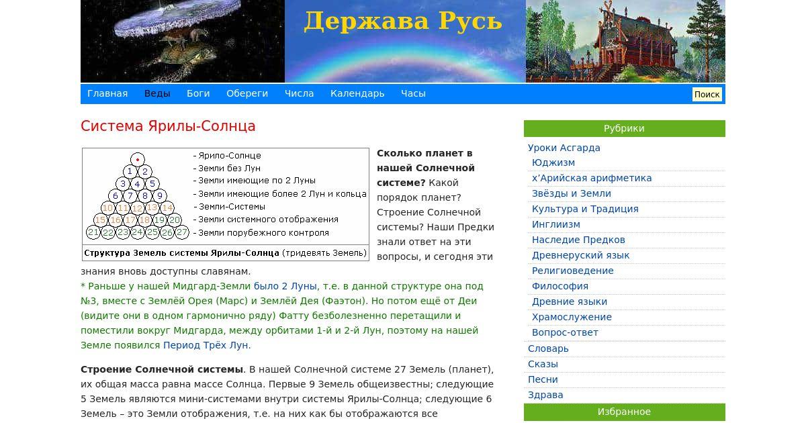Open the Часы menu item
806x423 pixels.
tap(413, 93)
